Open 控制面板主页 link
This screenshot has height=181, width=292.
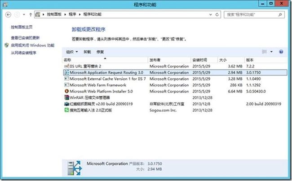[22, 27]
